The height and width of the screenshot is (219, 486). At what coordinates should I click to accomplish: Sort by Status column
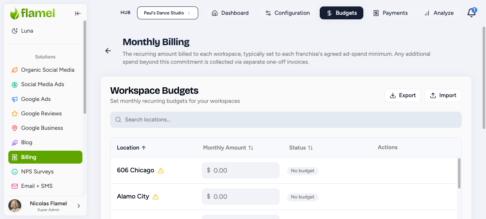coord(301,148)
